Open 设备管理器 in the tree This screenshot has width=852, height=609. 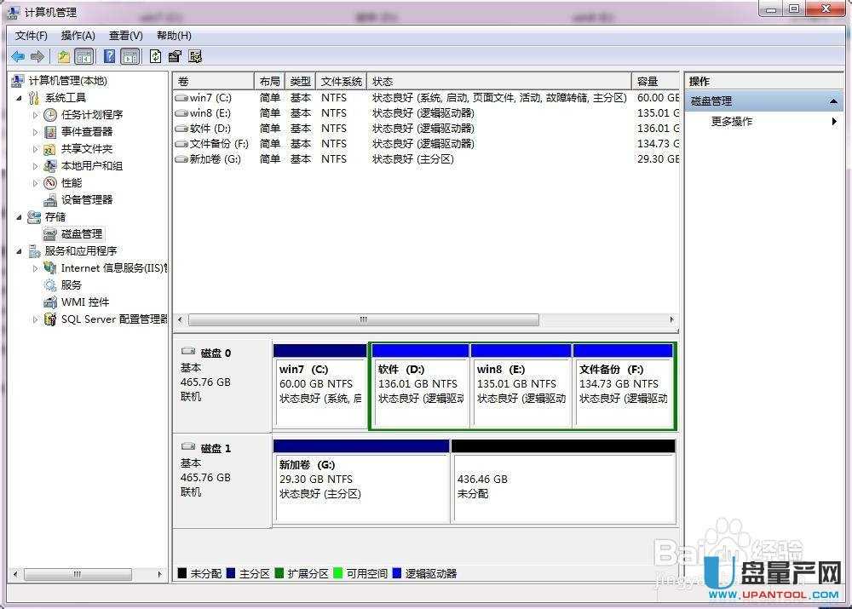coord(86,199)
